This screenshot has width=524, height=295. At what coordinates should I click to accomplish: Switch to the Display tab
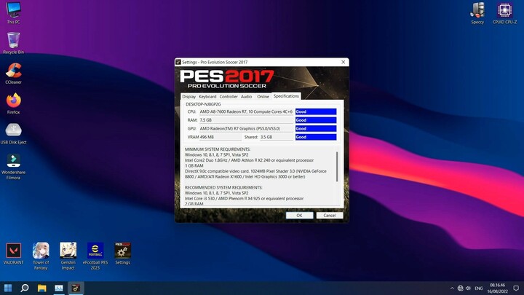pos(188,96)
